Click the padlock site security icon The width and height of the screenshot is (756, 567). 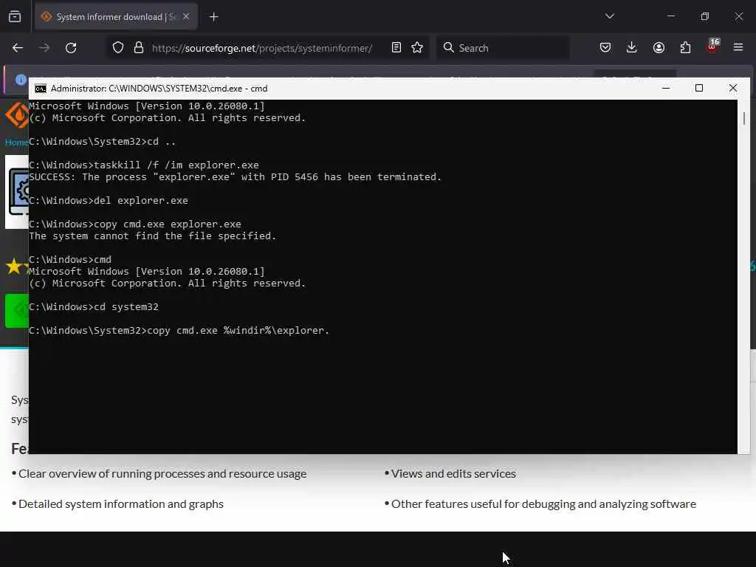click(x=139, y=48)
